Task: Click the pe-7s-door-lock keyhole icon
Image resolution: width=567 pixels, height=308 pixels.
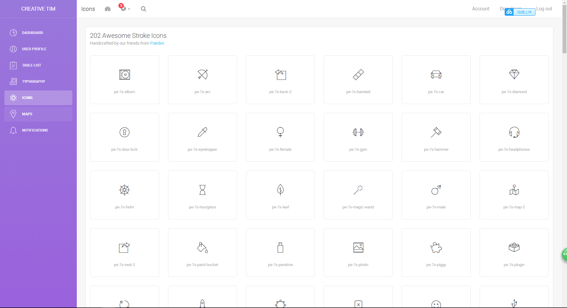Action: click(x=125, y=132)
